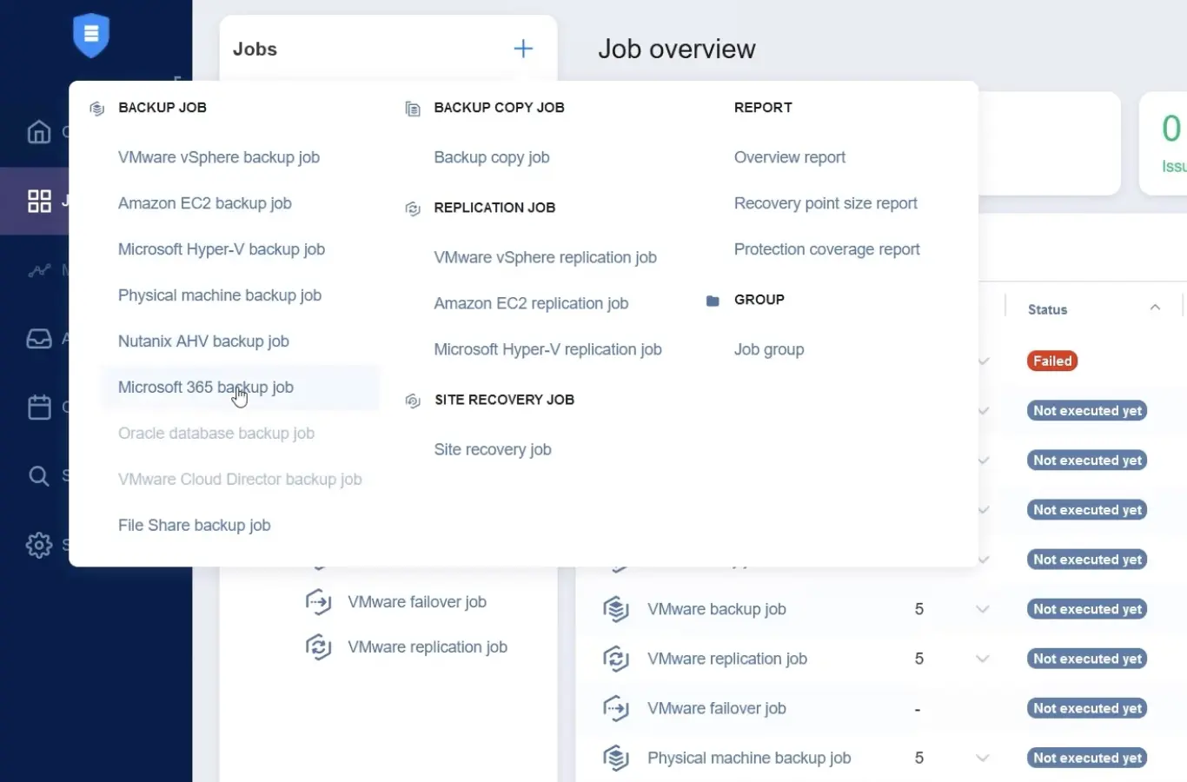Viewport: 1187px width, 782px height.
Task: Expand the VMware replication job row chevron
Action: [983, 659]
